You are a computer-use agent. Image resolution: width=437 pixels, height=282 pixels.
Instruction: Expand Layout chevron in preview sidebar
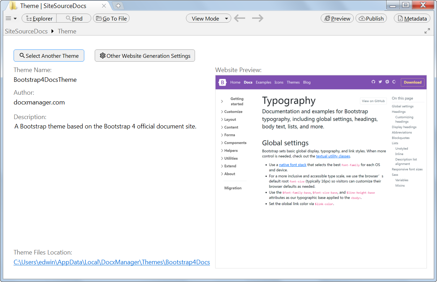coord(222,119)
